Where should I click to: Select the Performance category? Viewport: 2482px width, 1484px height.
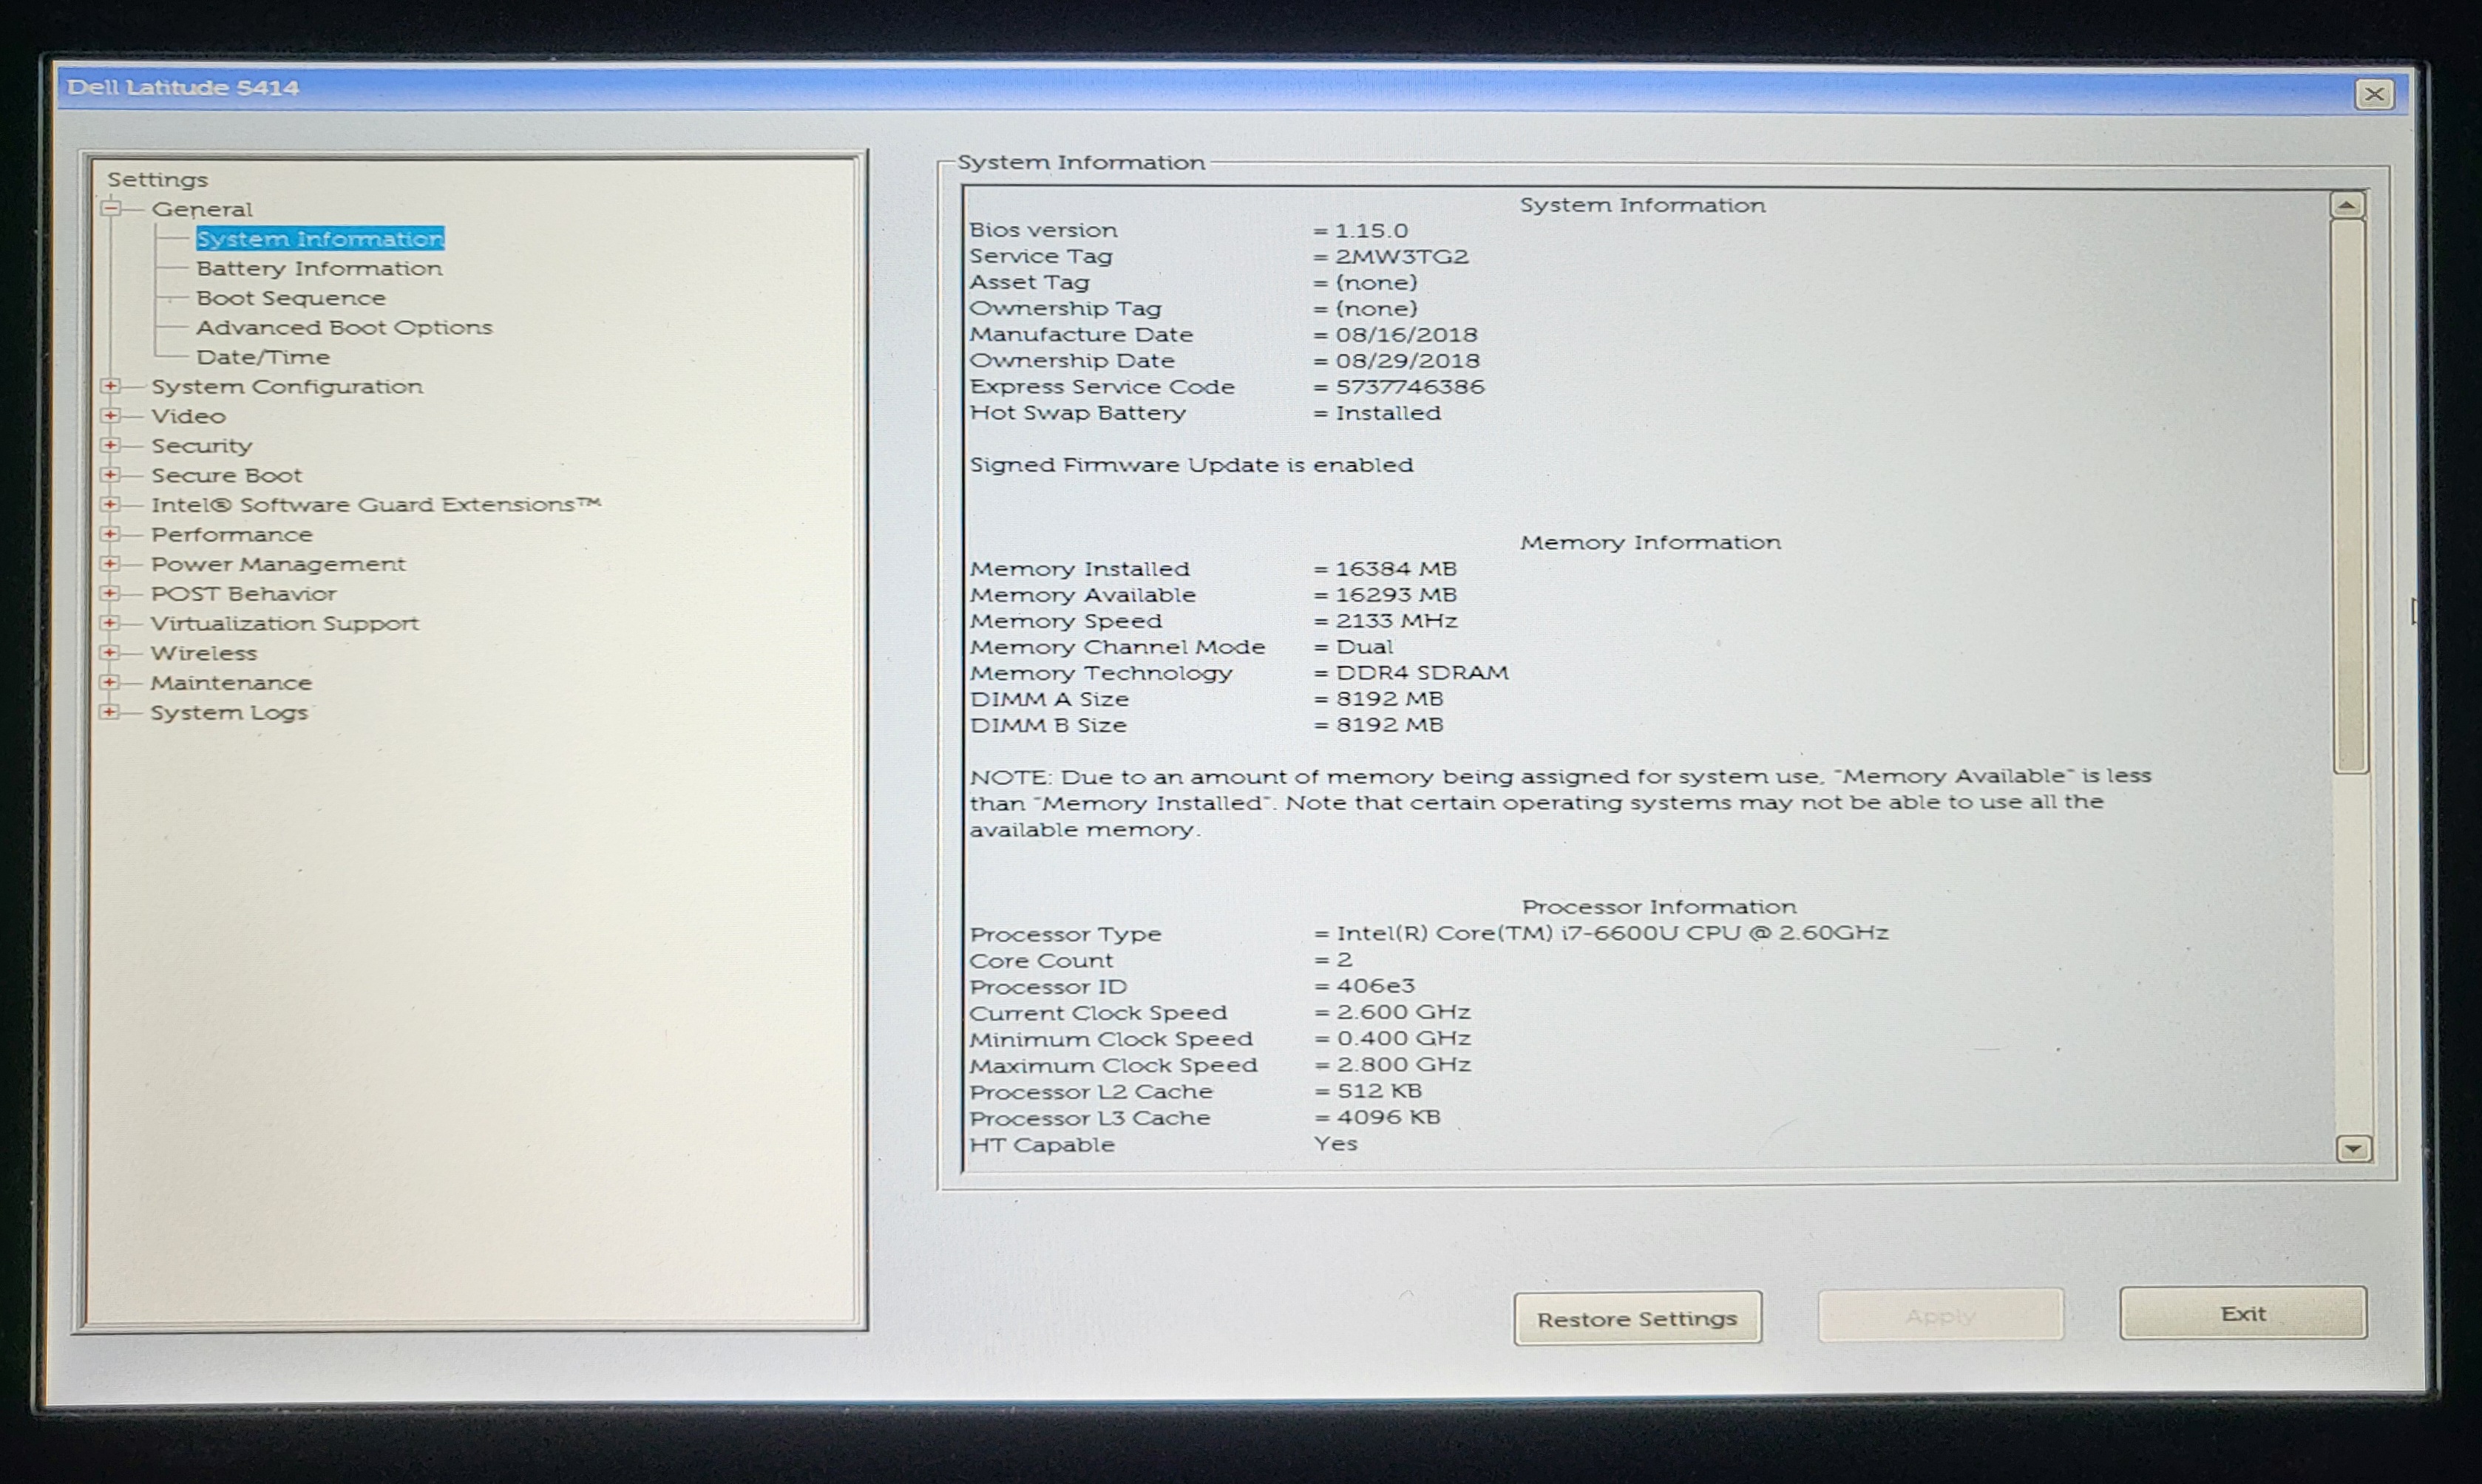pos(231,534)
